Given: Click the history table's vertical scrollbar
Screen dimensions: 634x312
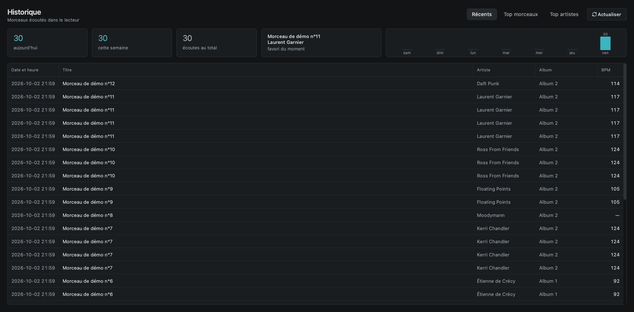Looking at the screenshot, I should coord(625,132).
